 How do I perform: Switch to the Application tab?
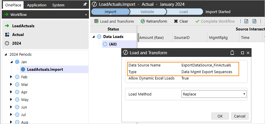[x=36, y=5]
